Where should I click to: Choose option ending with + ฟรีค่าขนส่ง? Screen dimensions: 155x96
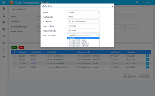(x=83, y=46)
